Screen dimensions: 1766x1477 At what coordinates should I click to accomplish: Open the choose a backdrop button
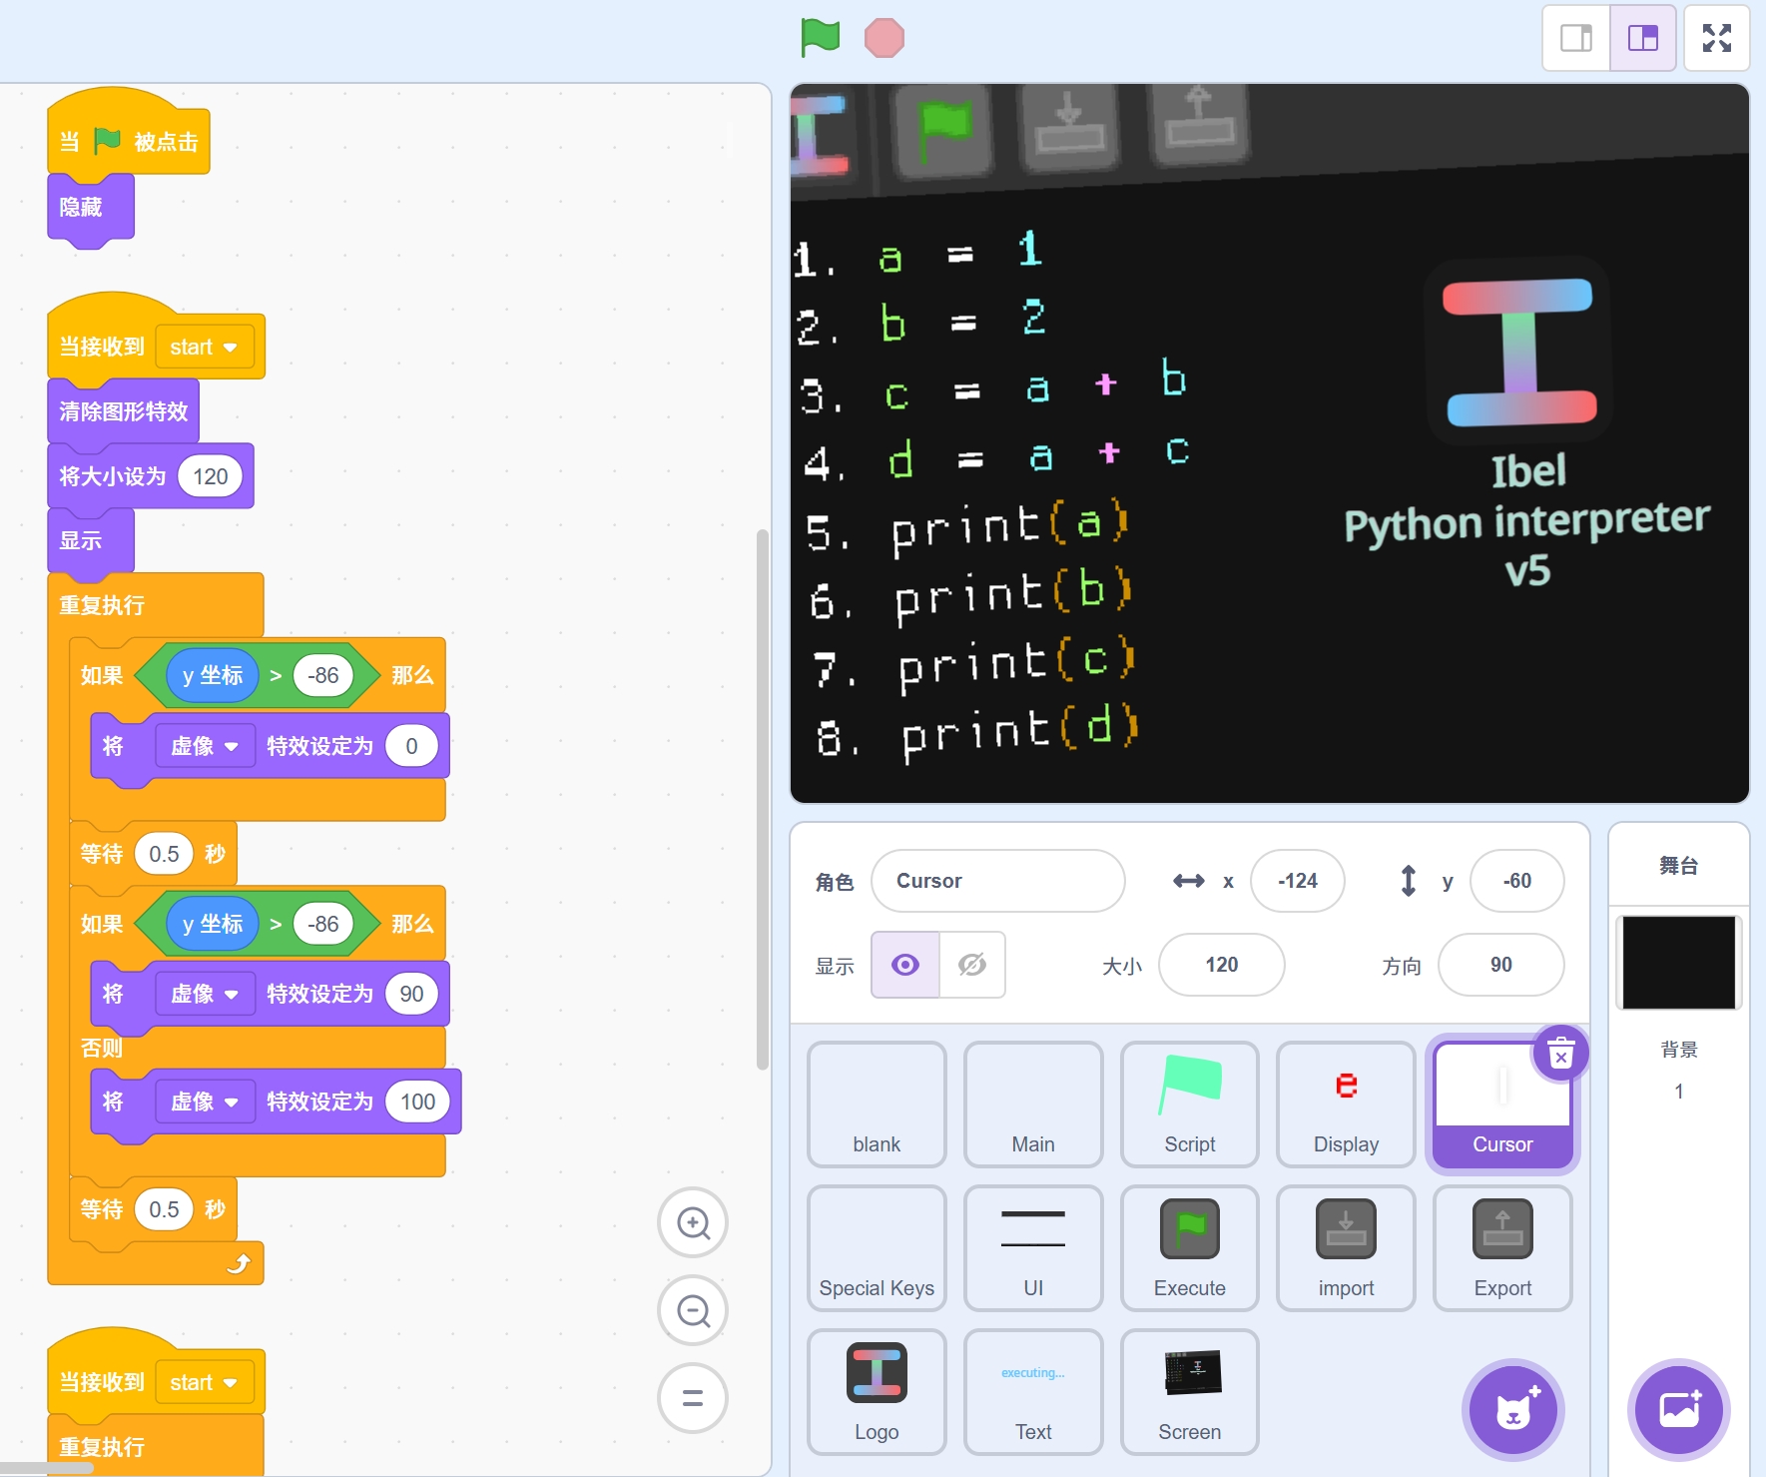pyautogui.click(x=1678, y=1410)
